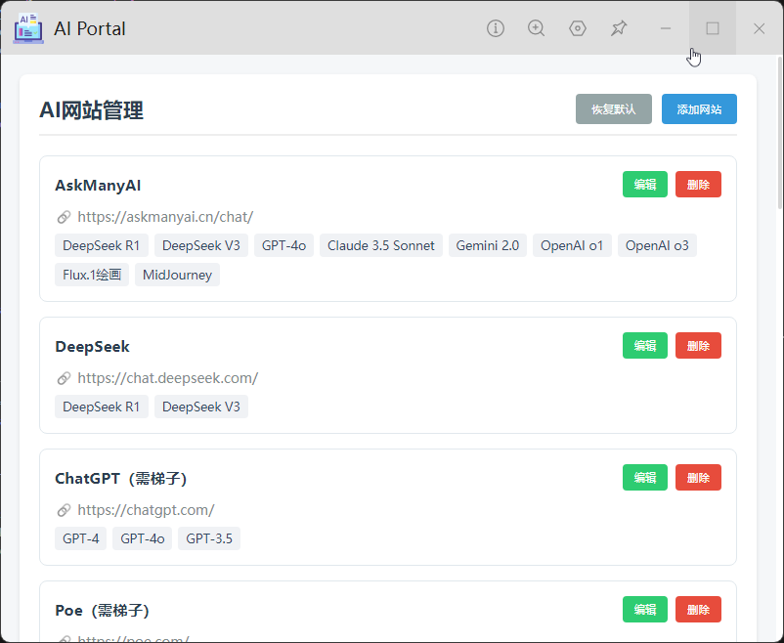Click DeepSeek R1 tag in DeepSeek card
The width and height of the screenshot is (784, 643).
click(102, 407)
